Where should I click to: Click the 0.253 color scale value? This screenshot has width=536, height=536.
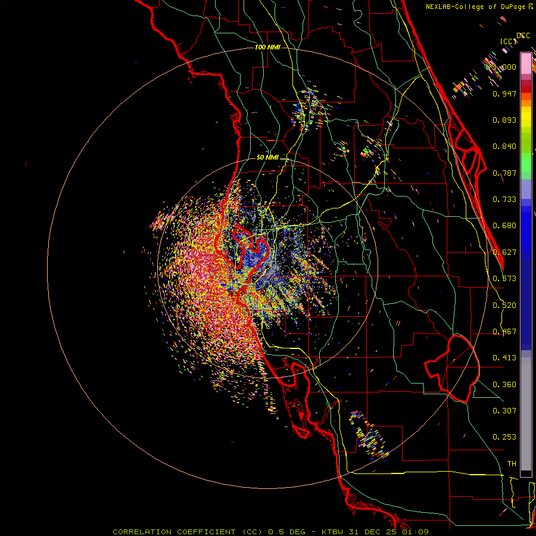pos(504,437)
